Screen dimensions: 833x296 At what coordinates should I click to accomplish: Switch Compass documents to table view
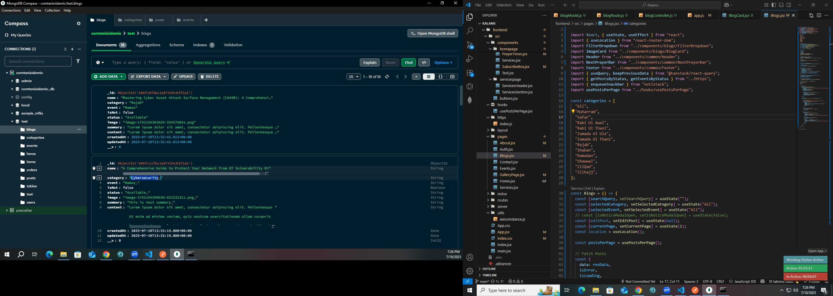pyautogui.click(x=452, y=77)
